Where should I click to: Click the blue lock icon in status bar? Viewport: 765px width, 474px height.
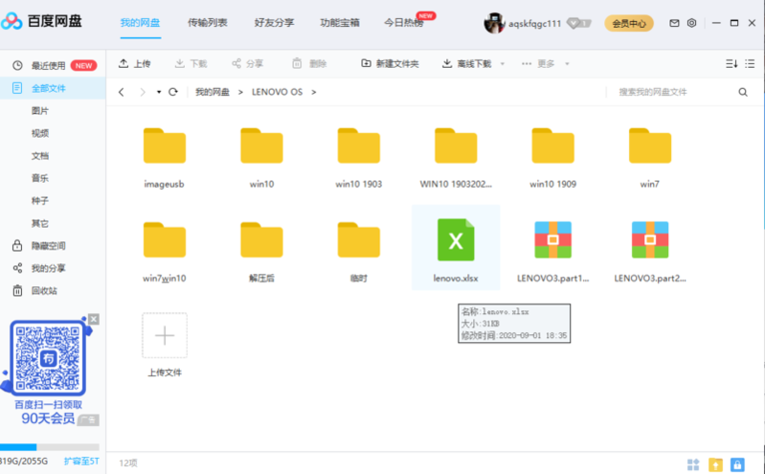[736, 464]
